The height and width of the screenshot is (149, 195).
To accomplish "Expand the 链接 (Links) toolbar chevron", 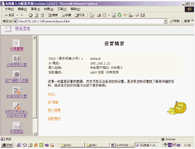I will (x=193, y=21).
